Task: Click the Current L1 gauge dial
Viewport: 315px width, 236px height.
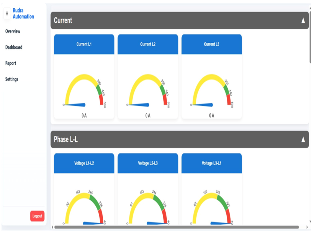Action: coord(84,91)
